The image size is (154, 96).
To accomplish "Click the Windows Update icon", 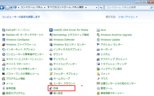I will point(98,40).
